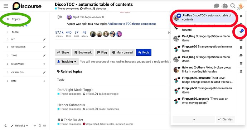The height and width of the screenshot is (130, 247).
Task: Edit the MY section with pencil icon
Action: [44, 39]
